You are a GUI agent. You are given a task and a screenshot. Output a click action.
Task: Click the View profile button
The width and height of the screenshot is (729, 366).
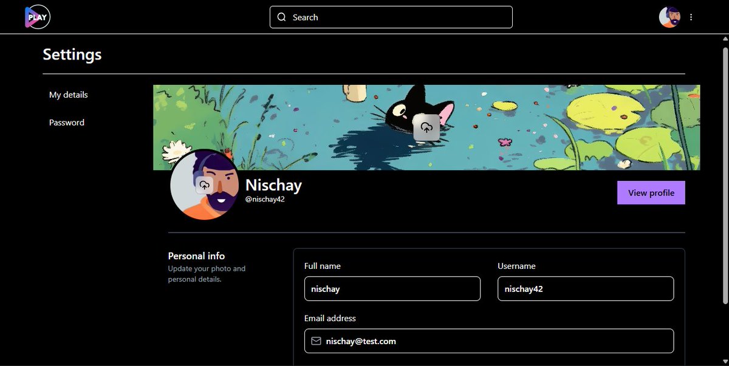click(x=651, y=192)
